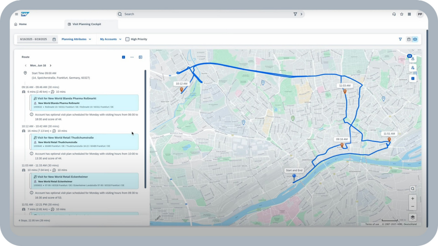Screen dimensions: 438x246
Task: Click info icon for score of 53 note
Action: pos(32,193)
